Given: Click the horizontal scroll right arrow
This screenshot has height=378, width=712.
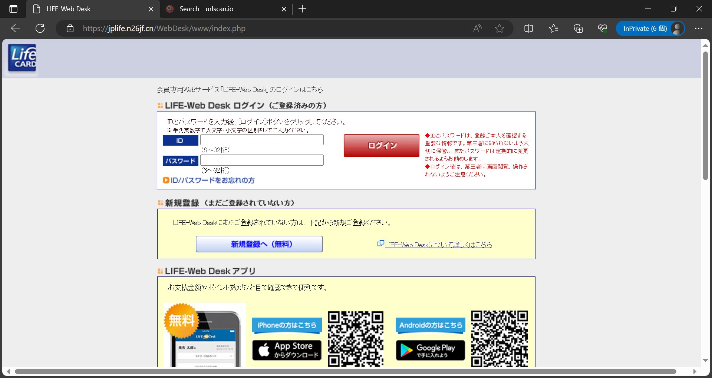Looking at the screenshot, I should click(695, 371).
